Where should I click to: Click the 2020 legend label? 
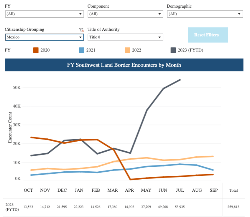tap(45, 50)
